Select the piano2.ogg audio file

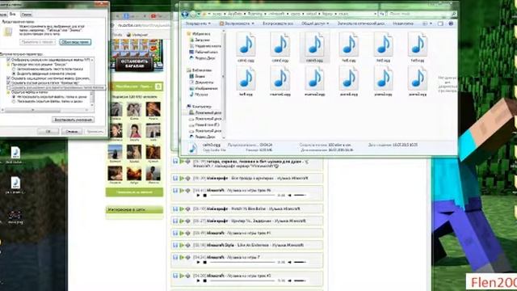tap(383, 81)
